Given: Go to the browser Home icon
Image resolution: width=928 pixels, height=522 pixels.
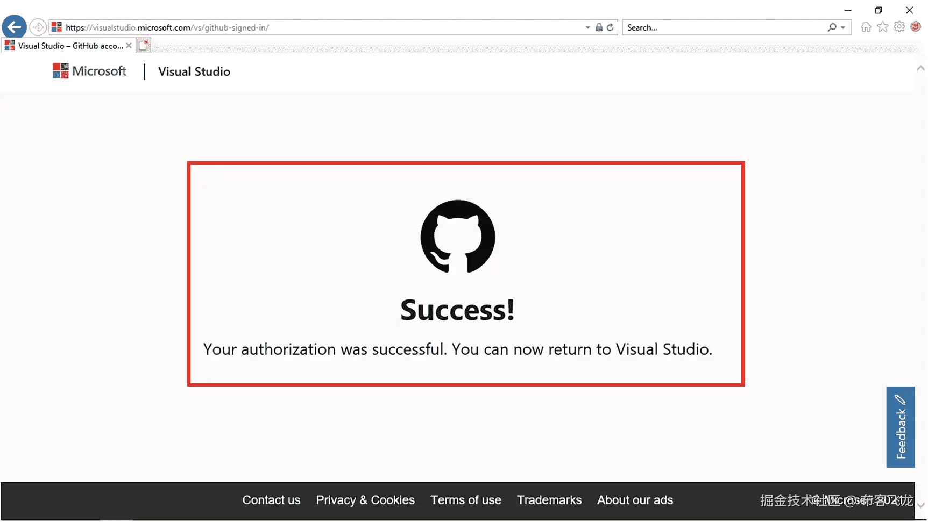Looking at the screenshot, I should [x=866, y=27].
